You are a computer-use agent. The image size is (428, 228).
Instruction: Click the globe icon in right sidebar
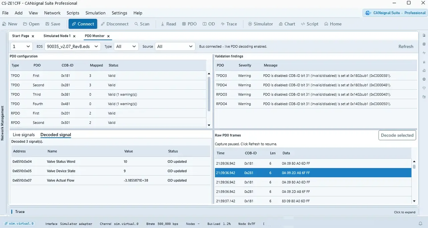pyautogui.click(x=424, y=79)
